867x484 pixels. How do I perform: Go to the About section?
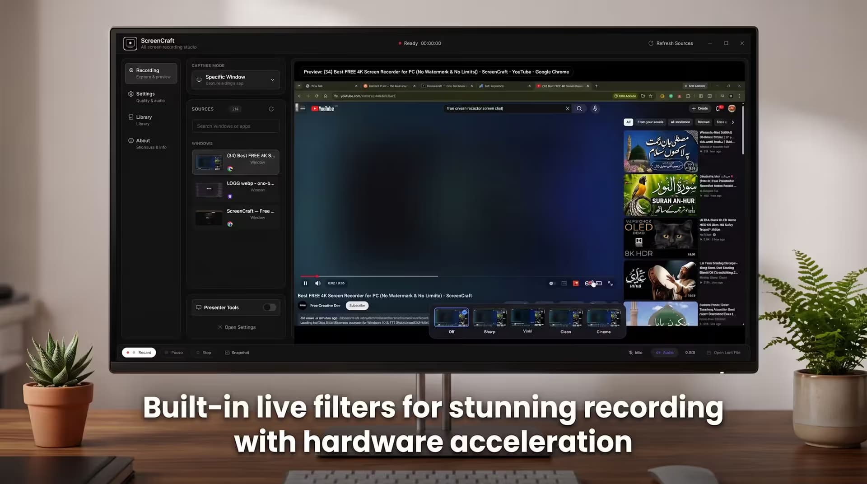(151, 144)
